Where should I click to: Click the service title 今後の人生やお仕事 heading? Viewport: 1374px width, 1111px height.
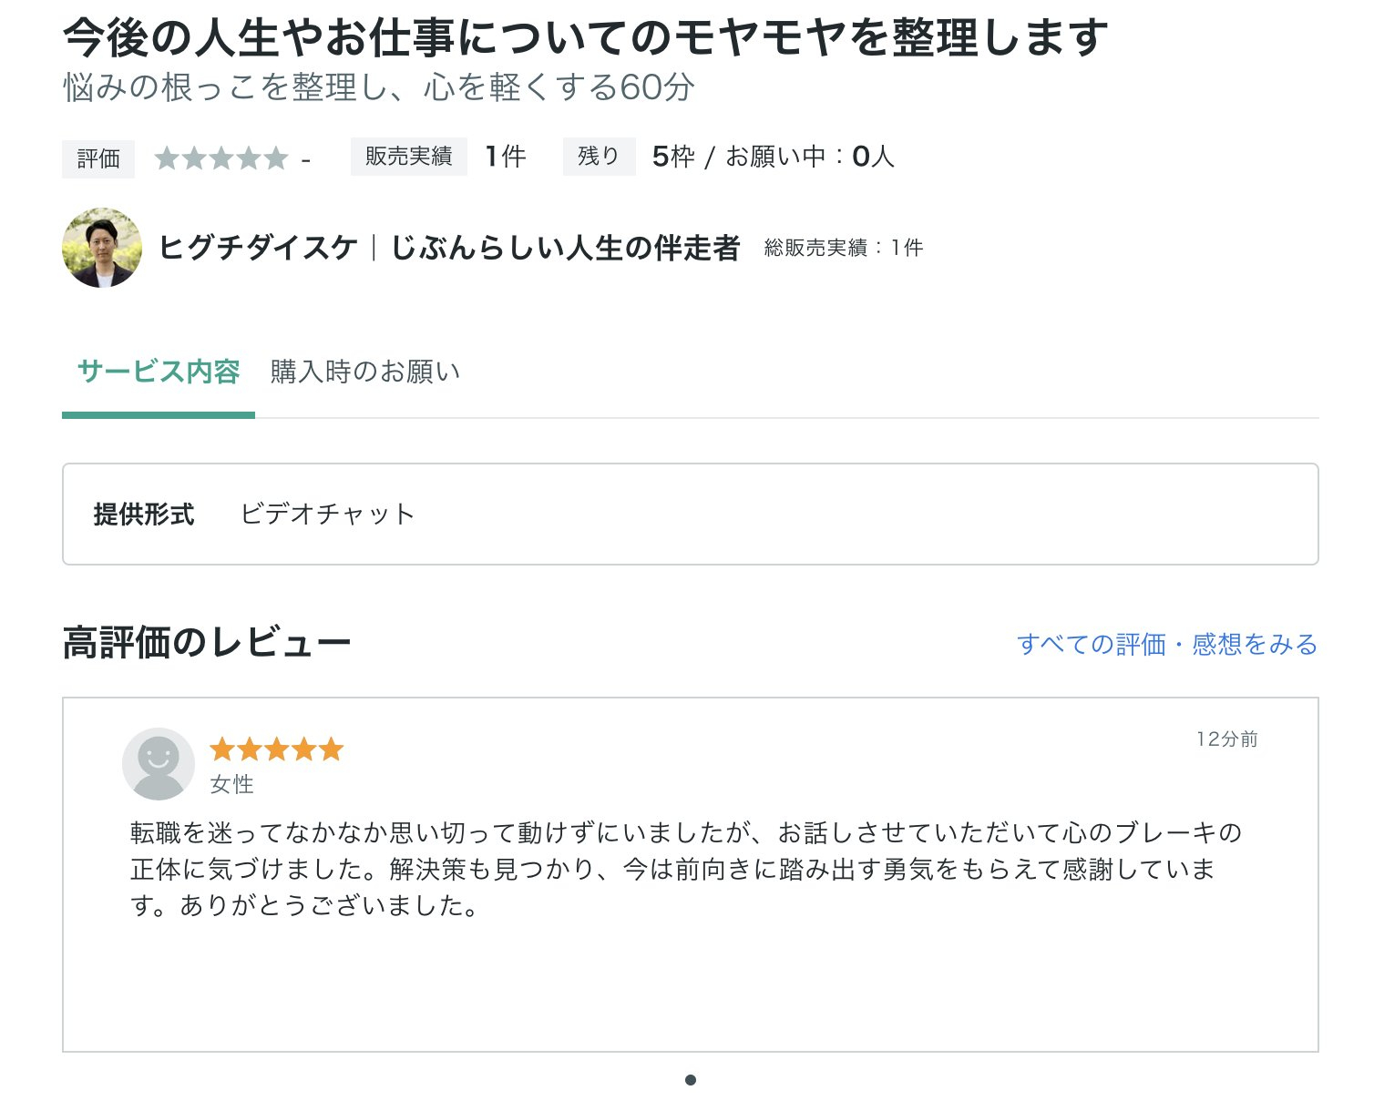585,37
